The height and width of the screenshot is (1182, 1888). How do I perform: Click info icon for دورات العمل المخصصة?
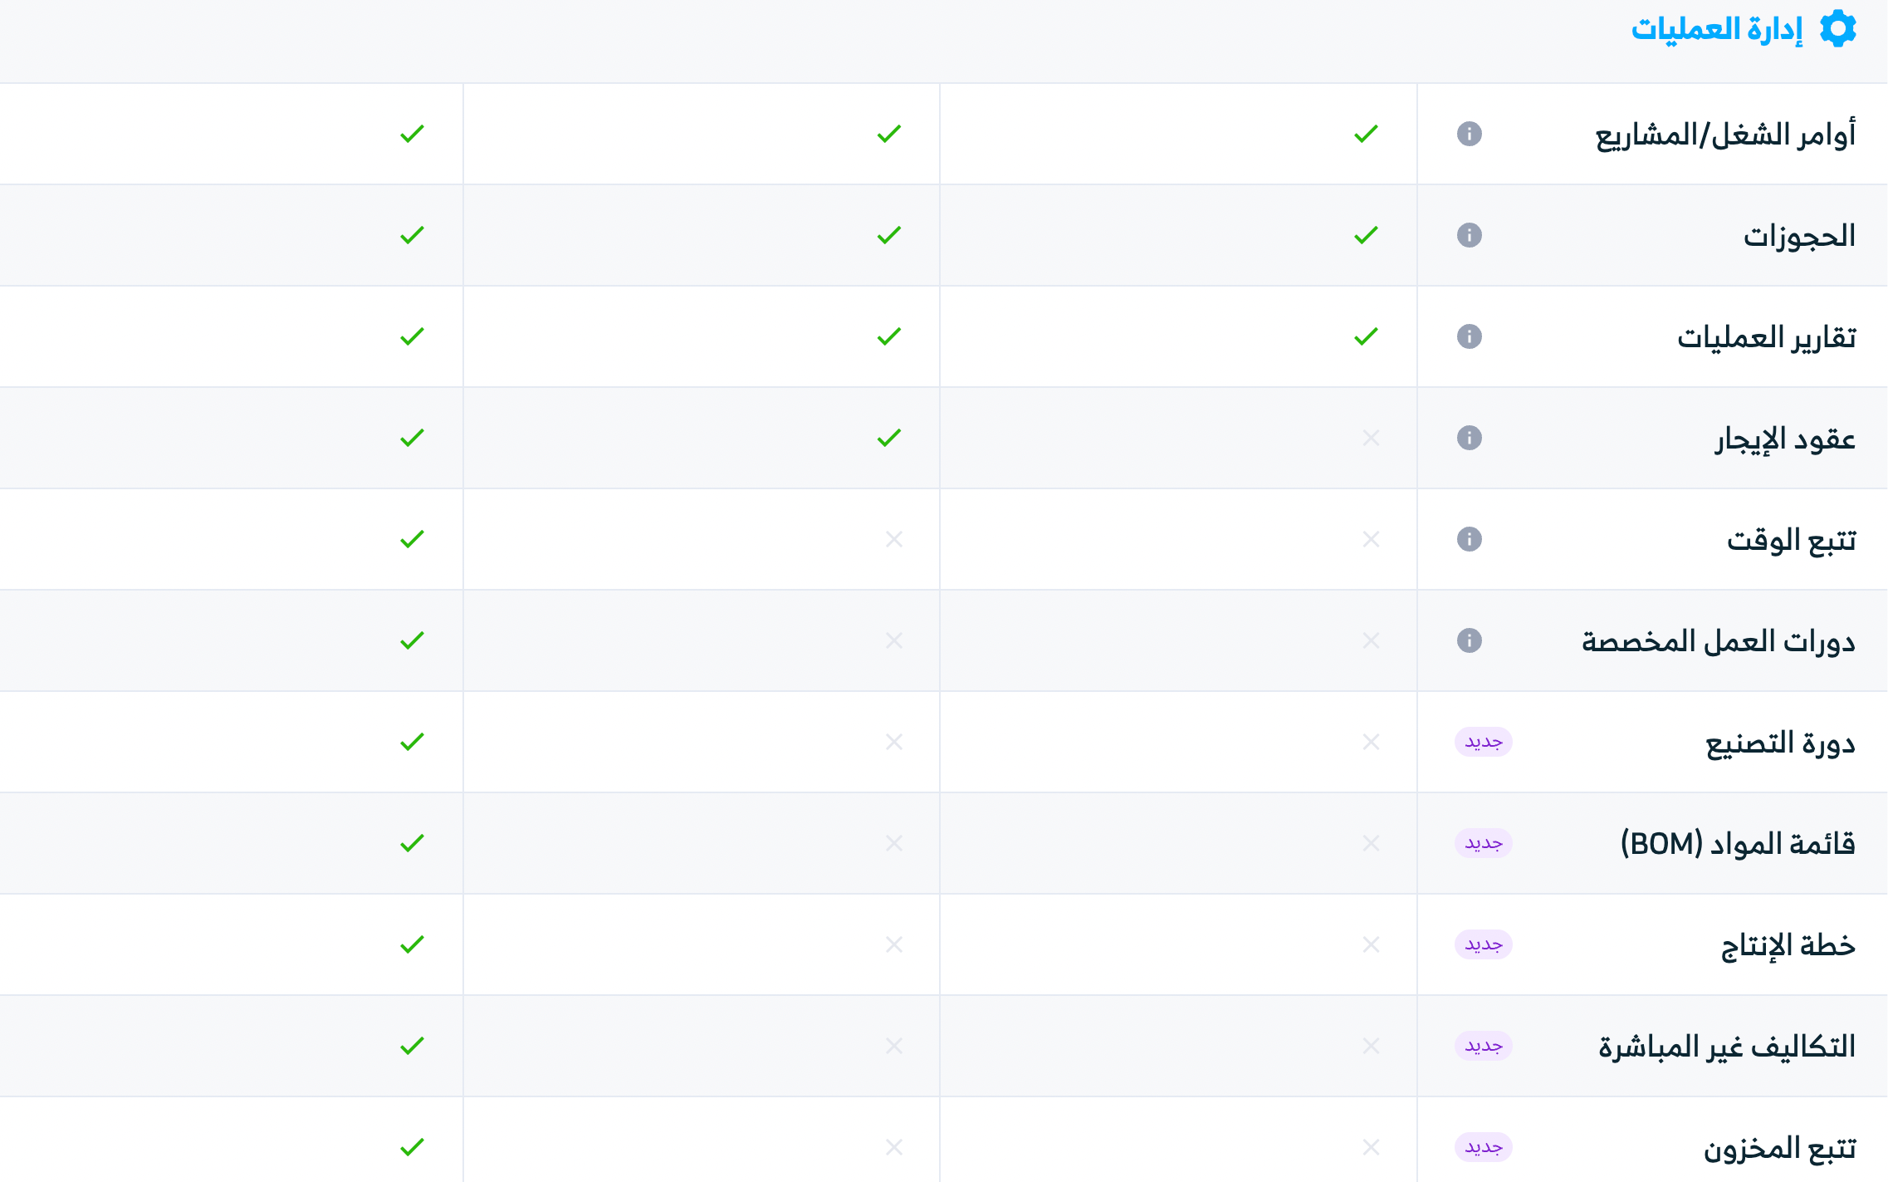pyautogui.click(x=1469, y=640)
